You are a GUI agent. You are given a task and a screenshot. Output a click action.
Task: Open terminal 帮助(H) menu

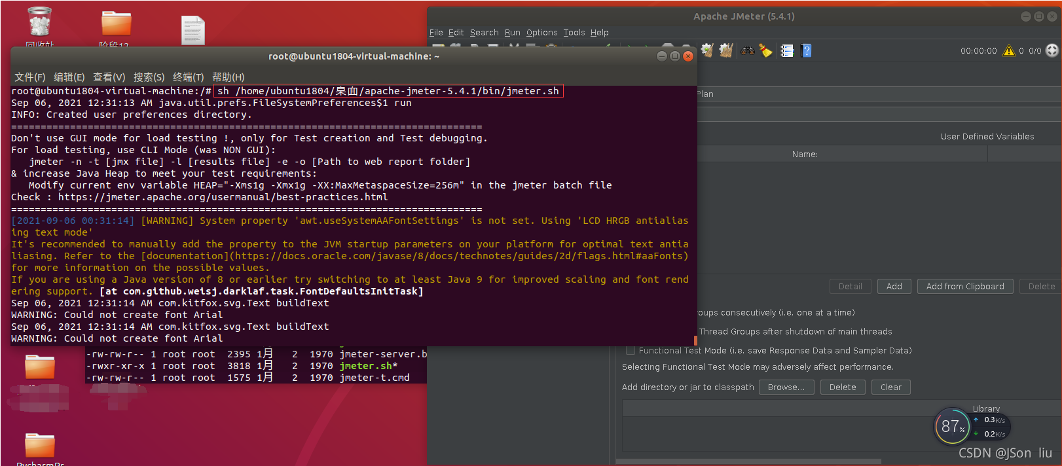click(229, 77)
